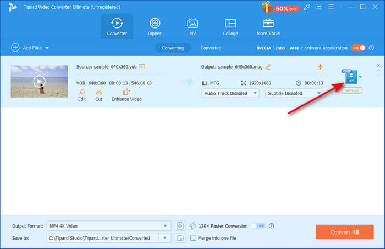The width and height of the screenshot is (385, 249).
Task: Click the 120× Faster Conversion help icon
Action: tap(271, 226)
